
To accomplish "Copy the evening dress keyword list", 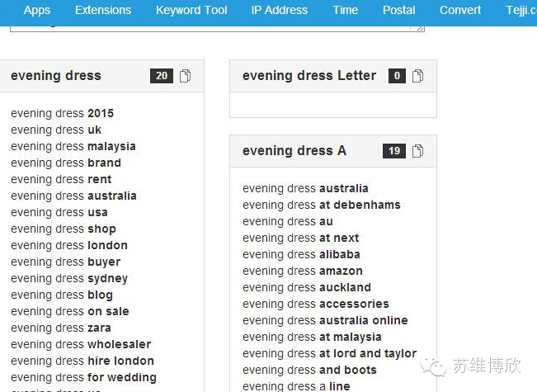I will (185, 76).
